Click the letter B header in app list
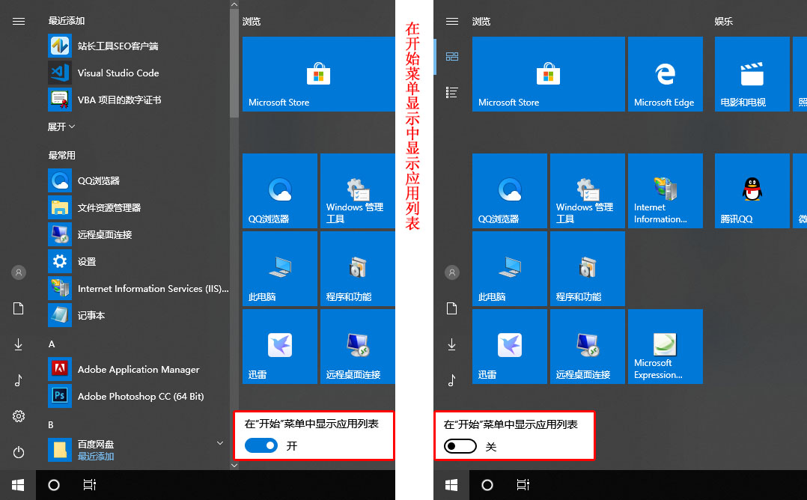 51,424
